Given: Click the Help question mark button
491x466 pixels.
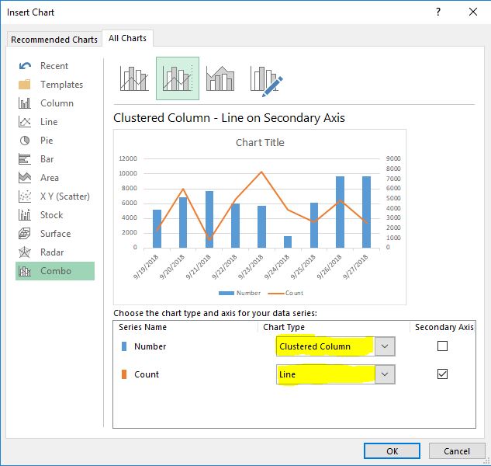Looking at the screenshot, I should (x=438, y=12).
